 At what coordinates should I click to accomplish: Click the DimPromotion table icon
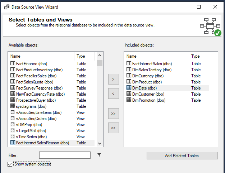pyautogui.click(x=129, y=100)
